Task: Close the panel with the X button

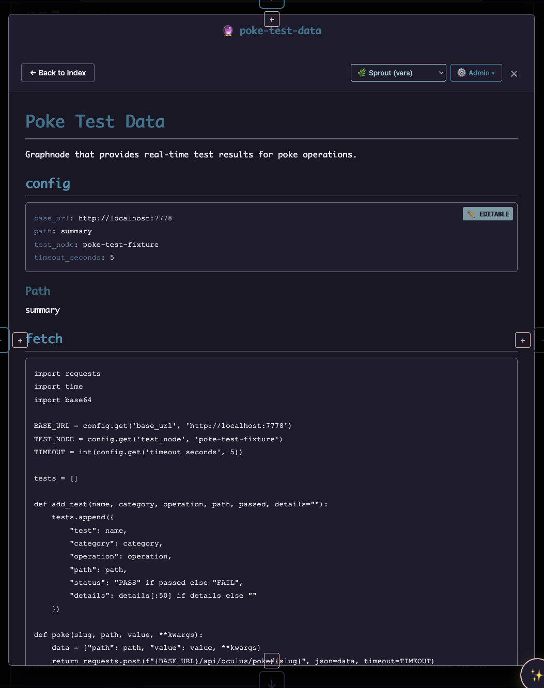Action: [x=514, y=74]
